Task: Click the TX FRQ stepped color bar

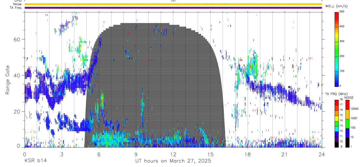Action: tap(336, 124)
